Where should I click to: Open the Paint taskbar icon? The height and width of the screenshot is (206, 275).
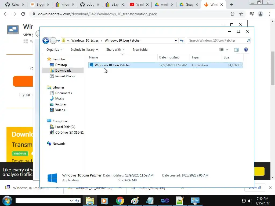135,201
